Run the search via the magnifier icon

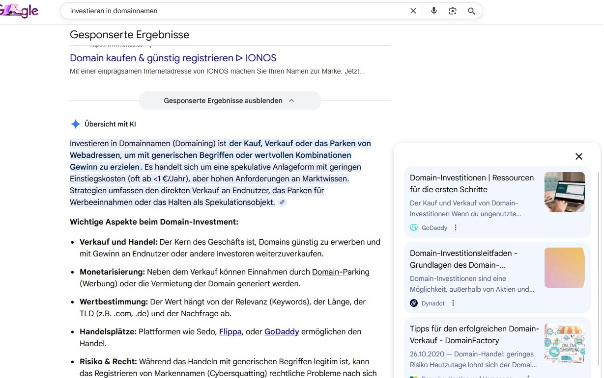pyautogui.click(x=471, y=10)
